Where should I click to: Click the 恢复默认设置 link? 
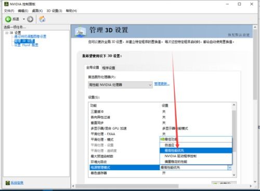click(x=239, y=35)
